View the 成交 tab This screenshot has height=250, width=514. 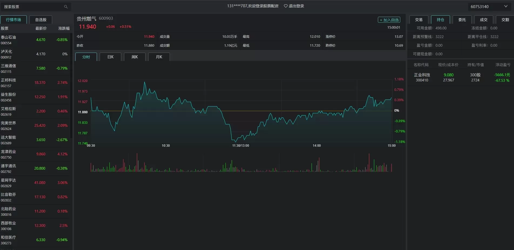tap(483, 20)
